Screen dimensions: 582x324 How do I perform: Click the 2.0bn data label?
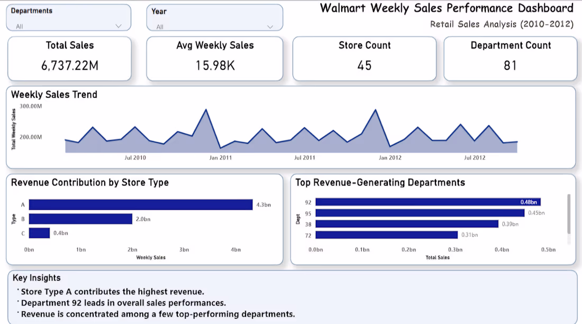[x=143, y=219]
